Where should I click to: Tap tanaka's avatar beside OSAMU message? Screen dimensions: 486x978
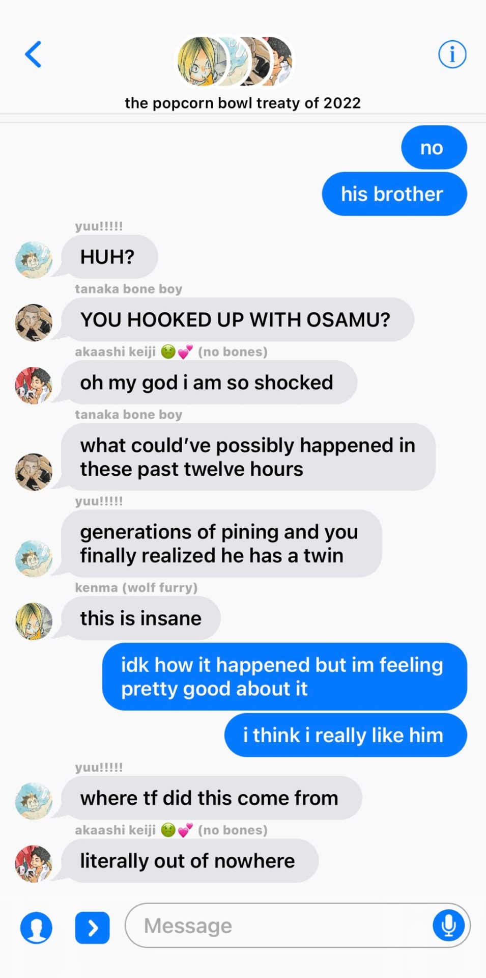pos(34,323)
